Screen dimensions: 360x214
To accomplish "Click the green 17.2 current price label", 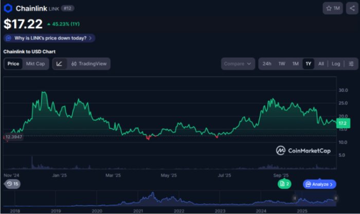I will point(343,123).
